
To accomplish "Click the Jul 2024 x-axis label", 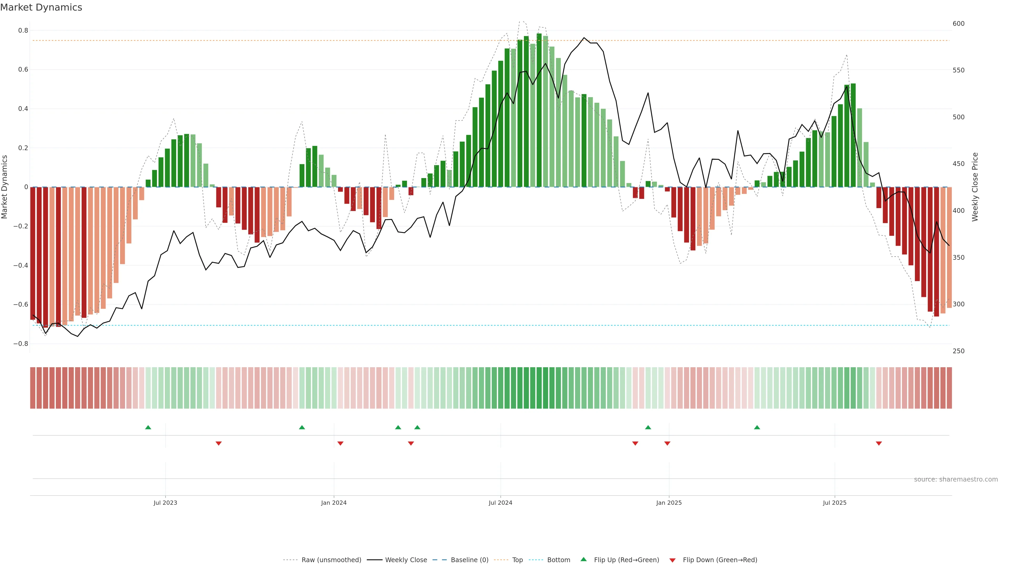I will 500,503.
